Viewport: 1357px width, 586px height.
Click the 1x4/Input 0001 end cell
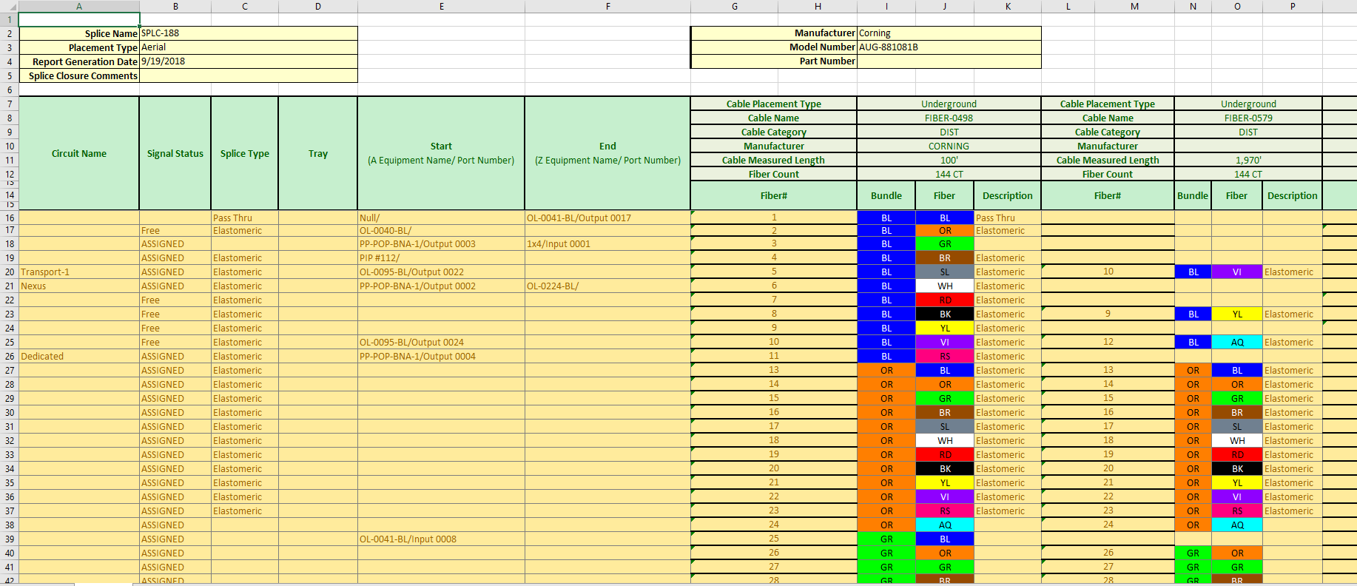pos(607,244)
